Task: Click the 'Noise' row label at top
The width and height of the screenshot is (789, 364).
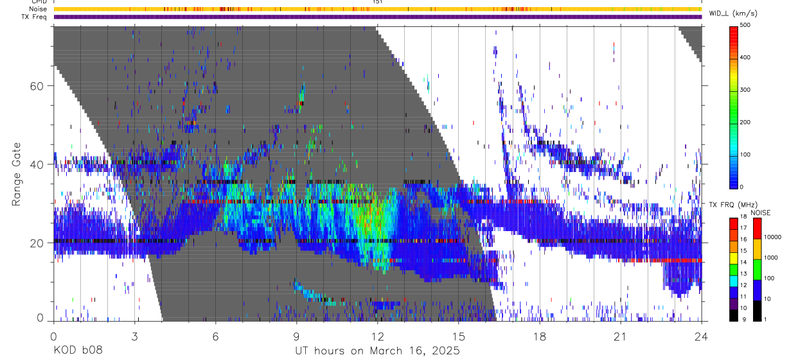Action: pos(39,9)
